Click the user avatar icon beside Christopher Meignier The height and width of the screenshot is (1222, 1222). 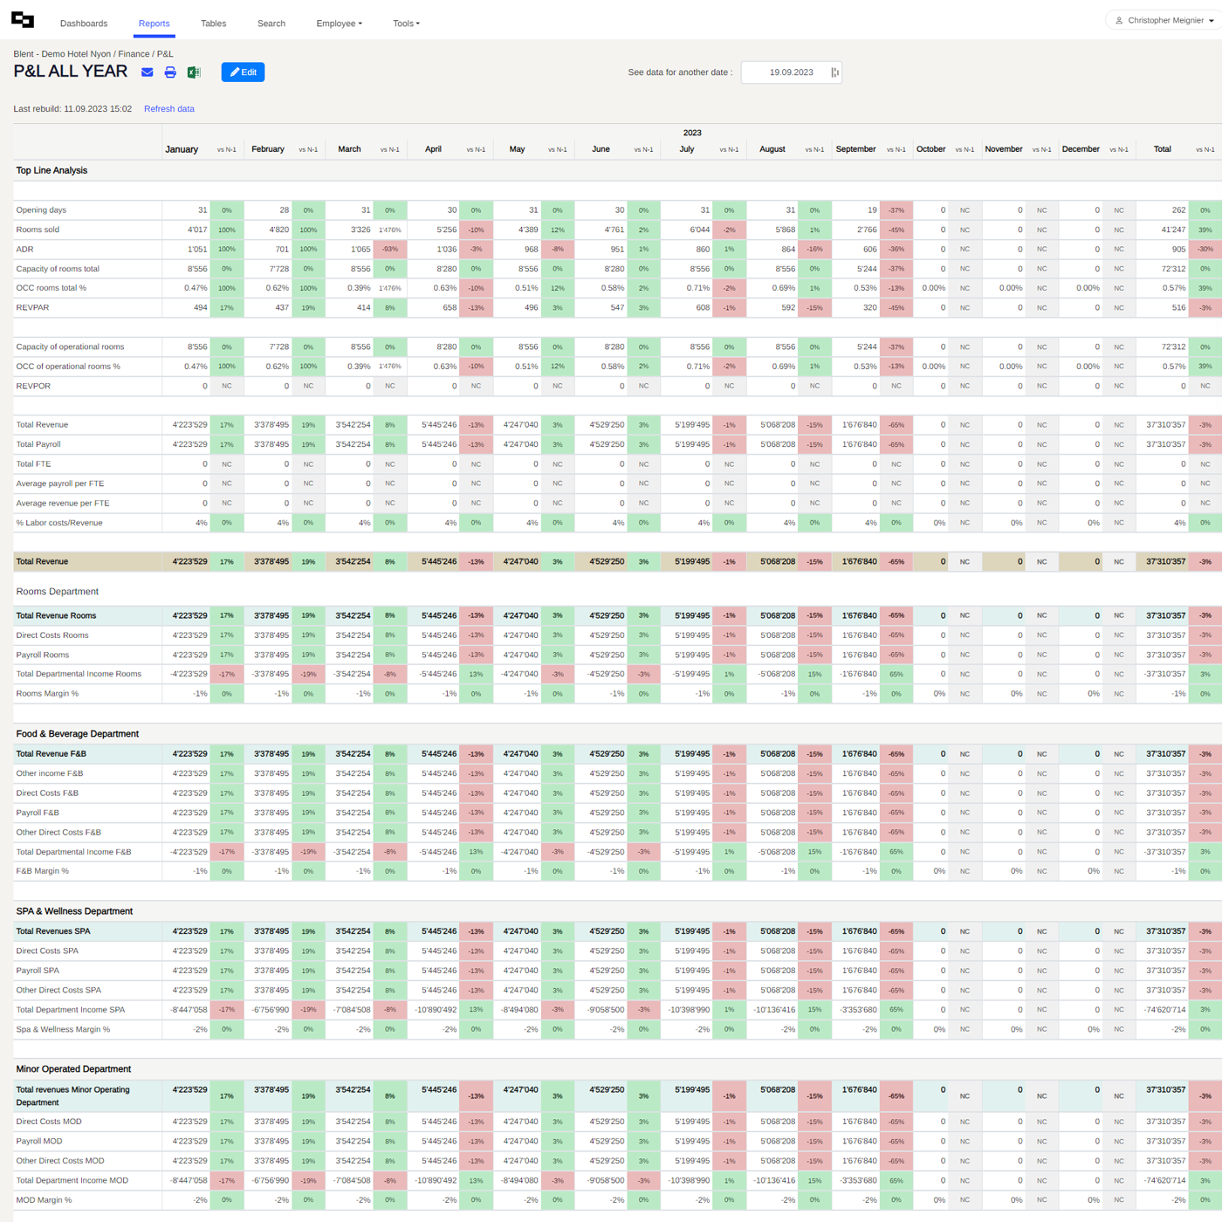(1119, 20)
